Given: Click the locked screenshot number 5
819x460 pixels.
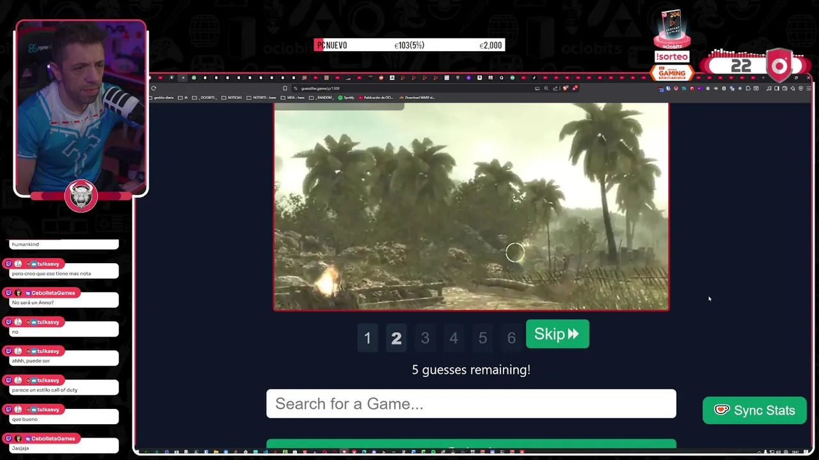Looking at the screenshot, I should tap(482, 338).
